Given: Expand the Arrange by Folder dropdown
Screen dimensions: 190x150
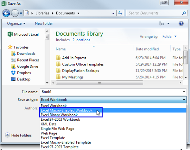Looking at the screenshot, I should 169,37.
